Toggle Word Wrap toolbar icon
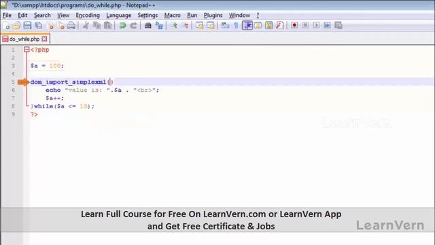Viewport: 435px width, 245px height. tap(225, 26)
